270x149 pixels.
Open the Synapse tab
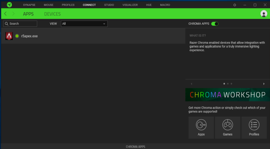pos(29,5)
